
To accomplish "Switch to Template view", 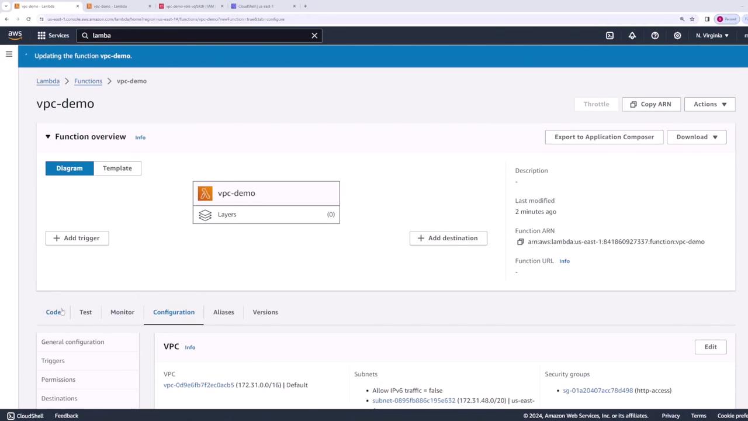I will pyautogui.click(x=117, y=168).
